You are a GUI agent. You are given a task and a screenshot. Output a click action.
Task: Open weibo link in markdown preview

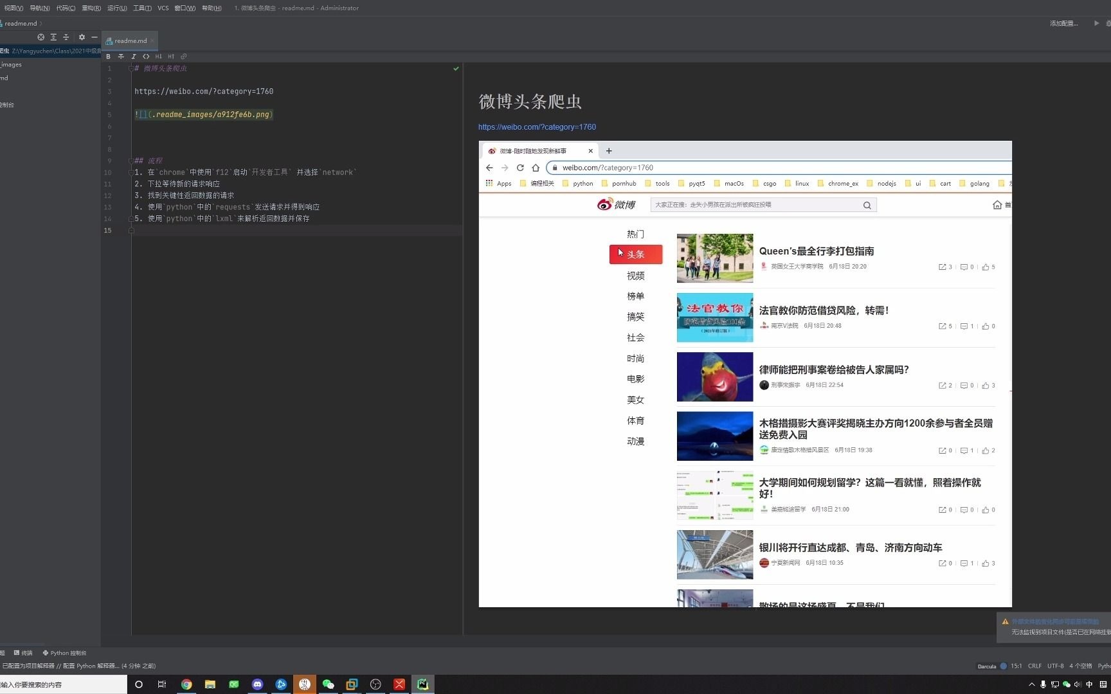537,127
